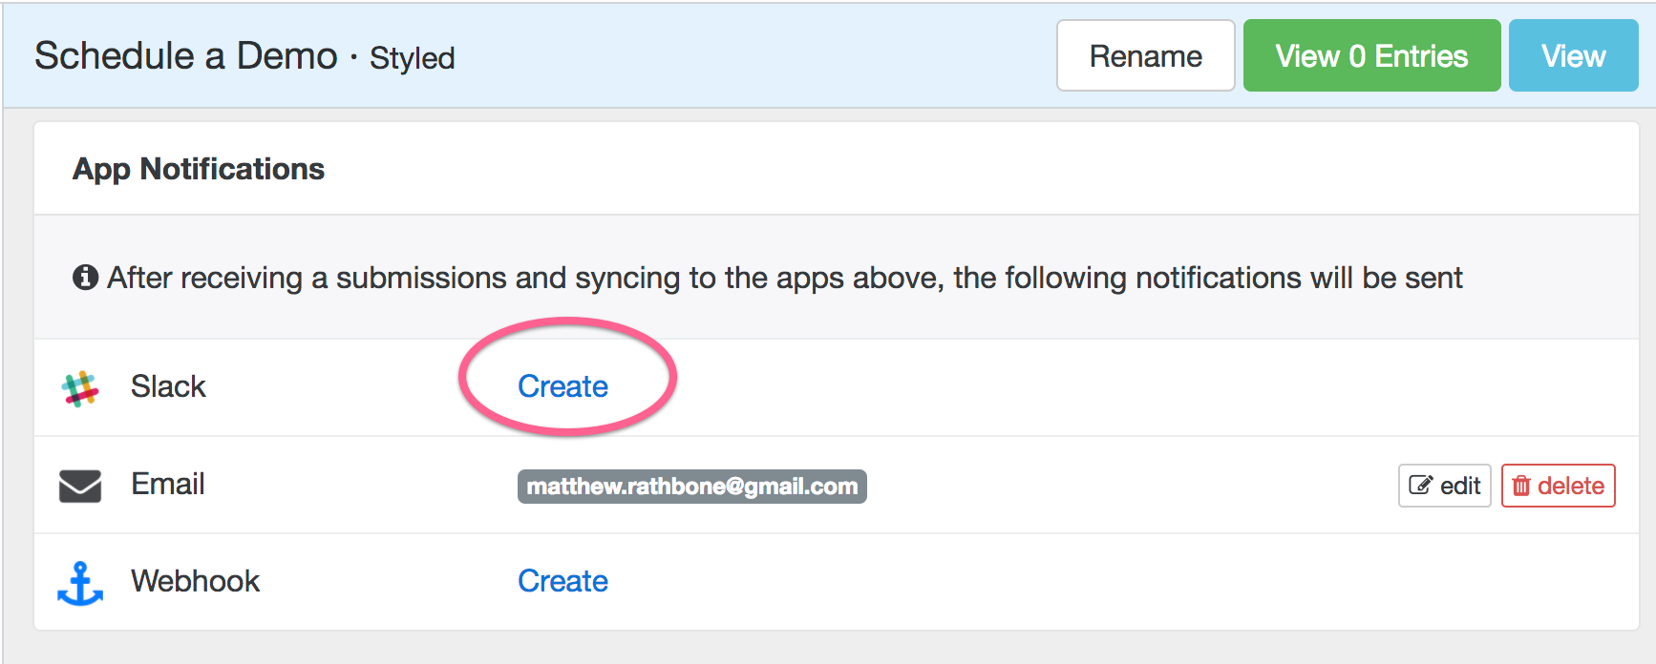Click the Slack row label

(x=168, y=386)
